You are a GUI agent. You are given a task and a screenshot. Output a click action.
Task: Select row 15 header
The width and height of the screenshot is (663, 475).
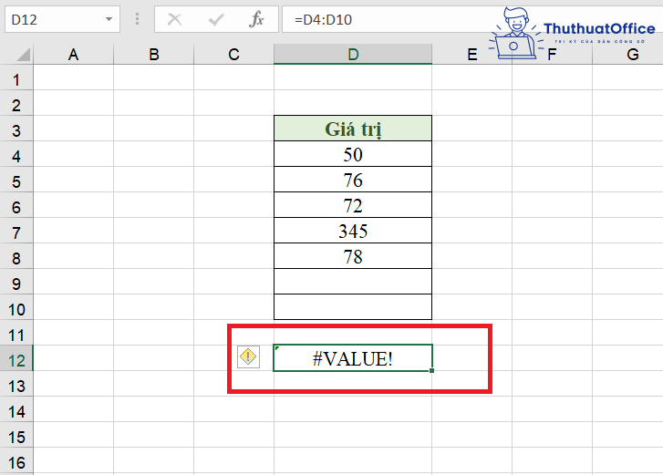pos(16,437)
